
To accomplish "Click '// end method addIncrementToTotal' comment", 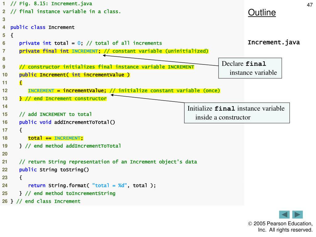I will pos(73,146).
